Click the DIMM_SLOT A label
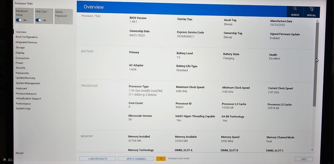Image resolution: width=334 pixels, height=164 pixels. point(183,150)
